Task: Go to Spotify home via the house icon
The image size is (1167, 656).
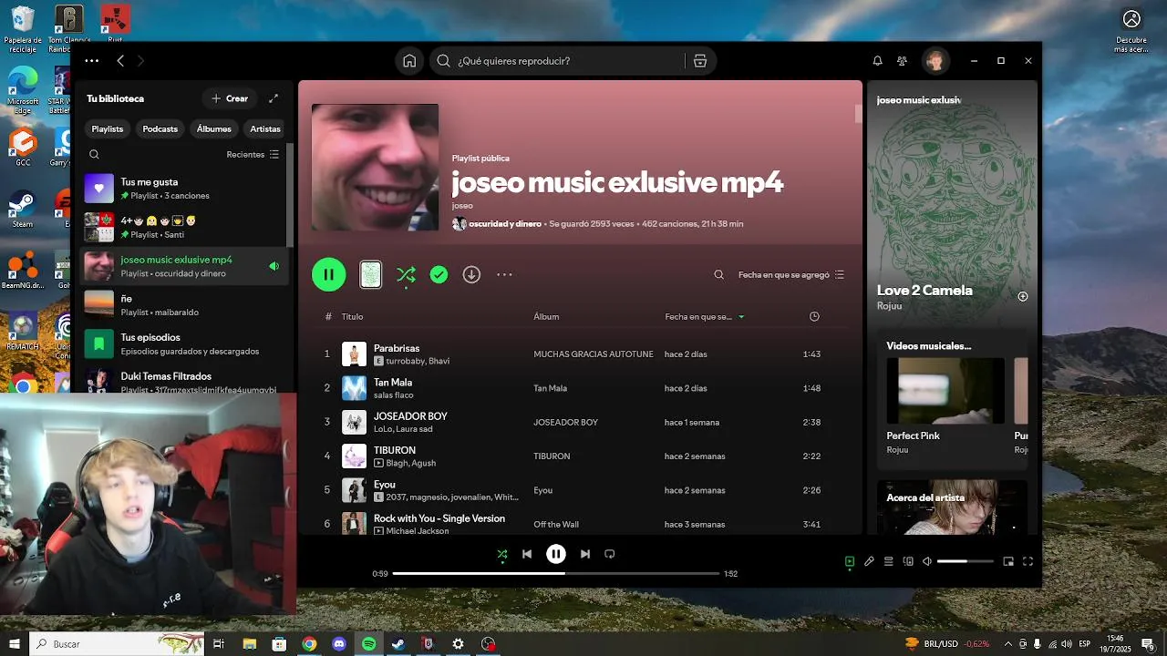Action: (409, 61)
